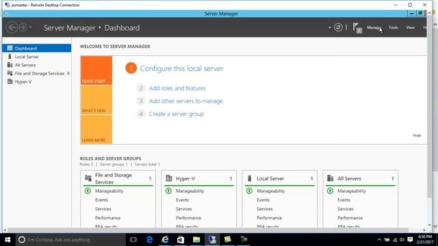Select All Servers in the sidebar
The height and width of the screenshot is (246, 438).
[36, 65]
